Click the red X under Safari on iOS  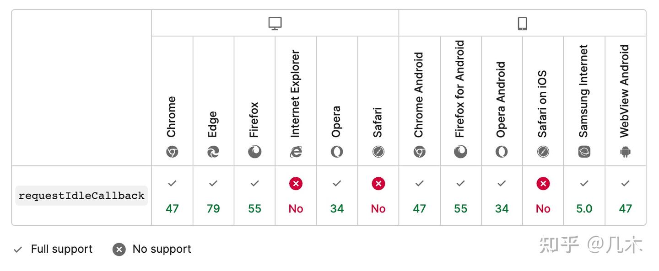coord(543,184)
